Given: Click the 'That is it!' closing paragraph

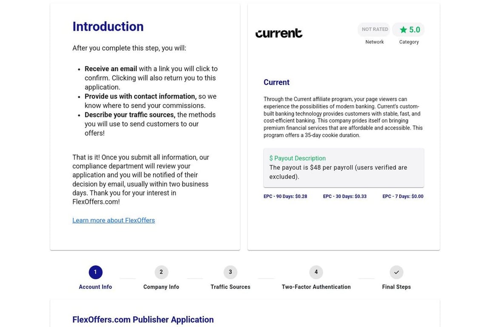Looking at the screenshot, I should tap(141, 180).
